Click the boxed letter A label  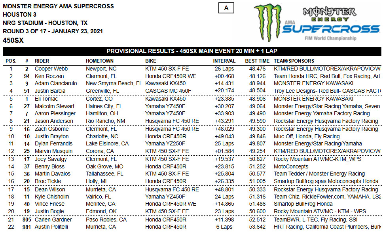pyautogui.click(x=226, y=8)
